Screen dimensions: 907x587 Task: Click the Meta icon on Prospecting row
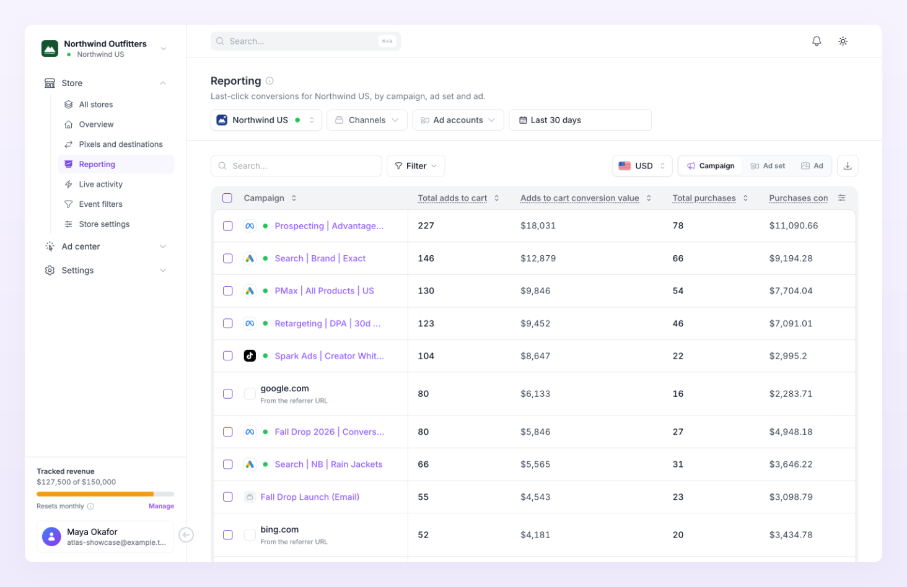click(x=250, y=226)
